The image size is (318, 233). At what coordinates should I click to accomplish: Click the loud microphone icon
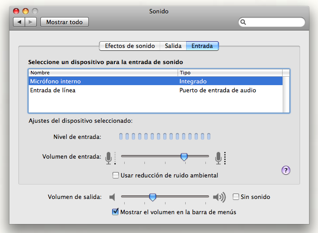click(x=218, y=157)
